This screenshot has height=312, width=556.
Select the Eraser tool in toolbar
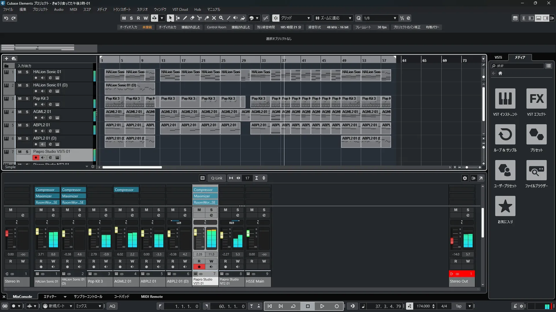click(192, 18)
